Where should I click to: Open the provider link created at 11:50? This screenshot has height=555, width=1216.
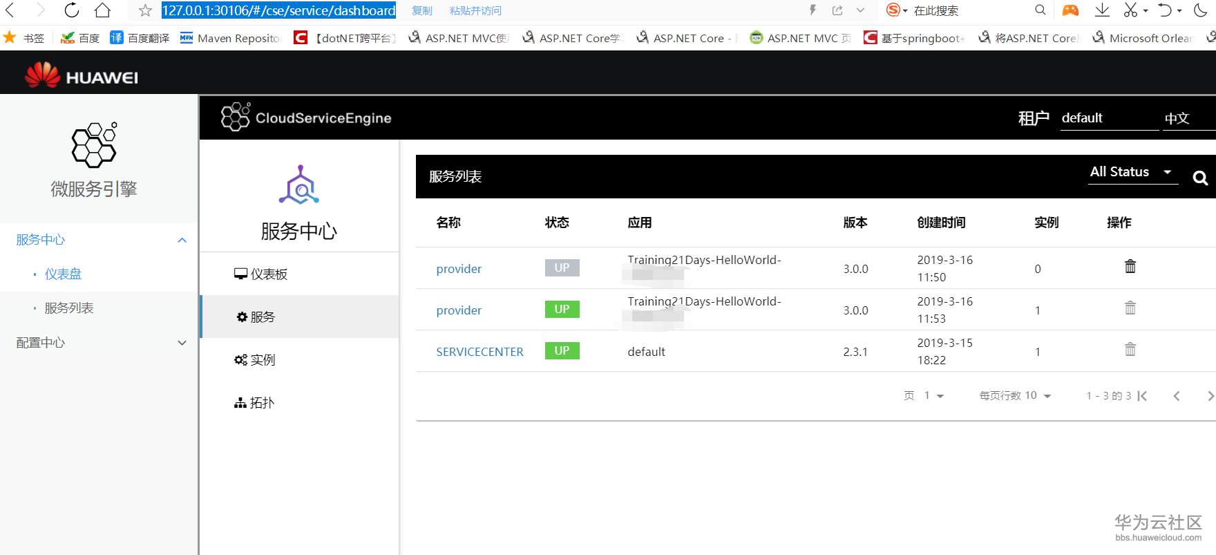459,269
